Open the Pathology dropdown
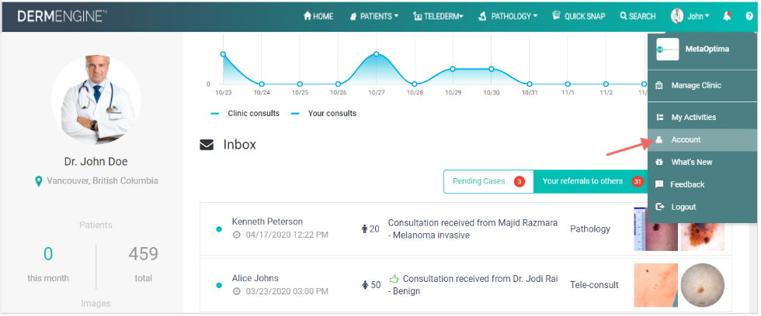Screen dimensions: 761x316 click(508, 16)
